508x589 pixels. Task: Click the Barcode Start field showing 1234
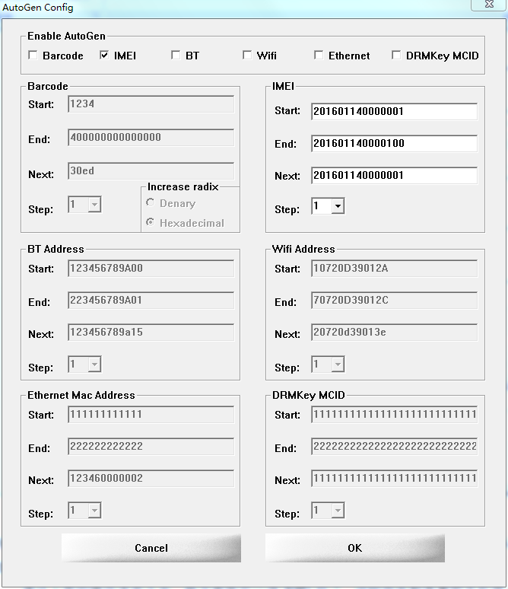point(151,104)
